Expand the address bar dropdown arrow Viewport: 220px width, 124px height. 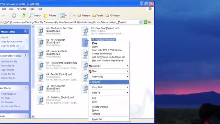tap(140, 22)
